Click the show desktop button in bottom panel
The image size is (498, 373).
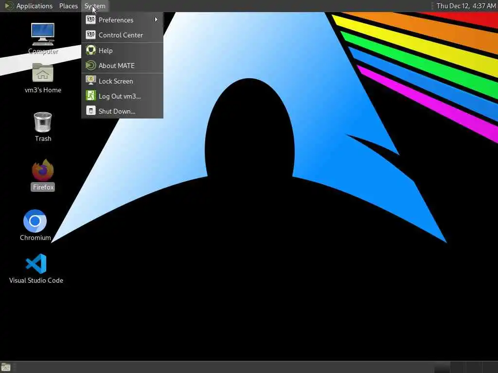point(6,367)
